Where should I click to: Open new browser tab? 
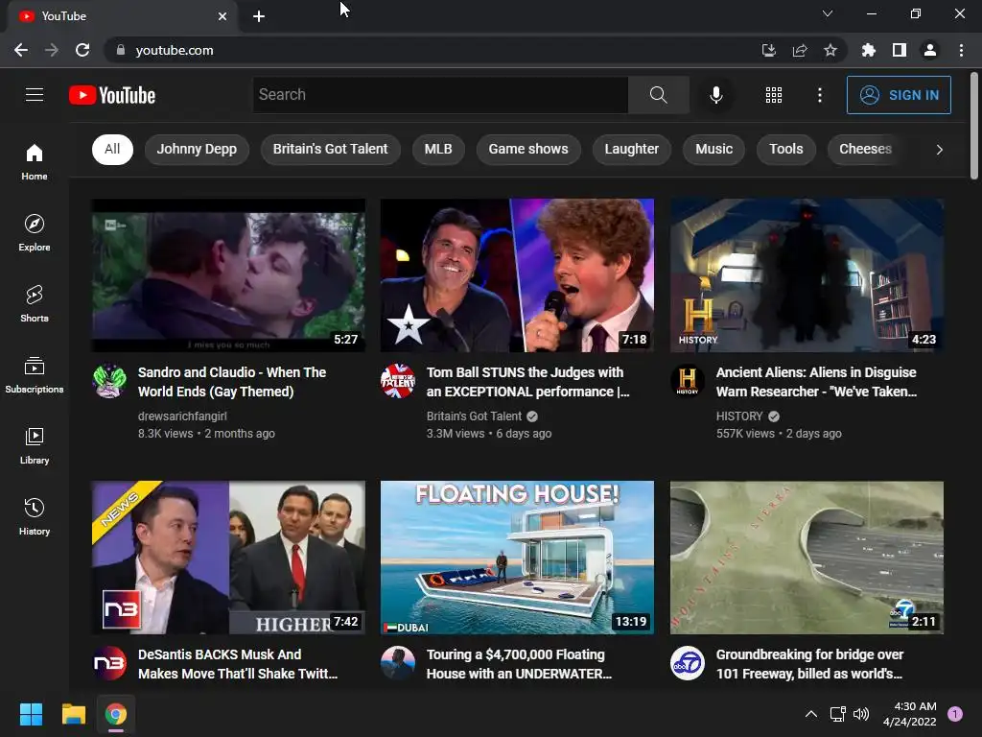tap(259, 16)
